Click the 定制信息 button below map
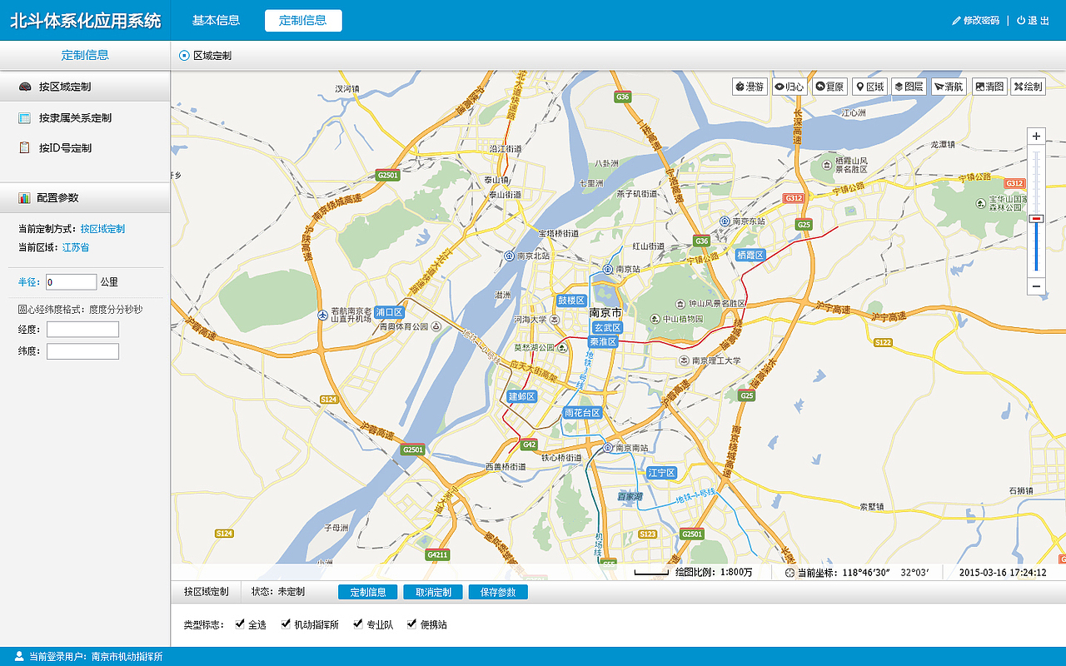The height and width of the screenshot is (666, 1066). [367, 593]
